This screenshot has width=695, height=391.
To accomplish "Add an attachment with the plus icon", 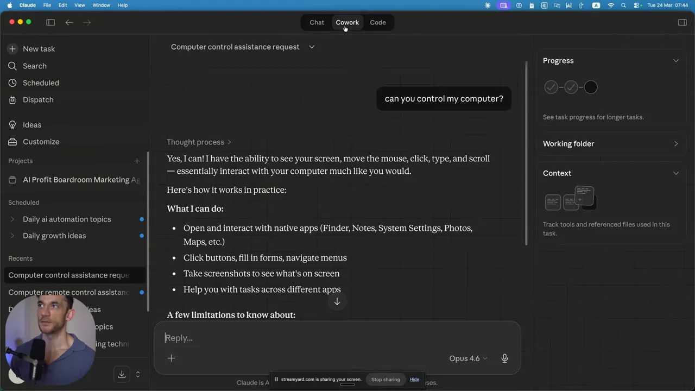I will pyautogui.click(x=171, y=358).
